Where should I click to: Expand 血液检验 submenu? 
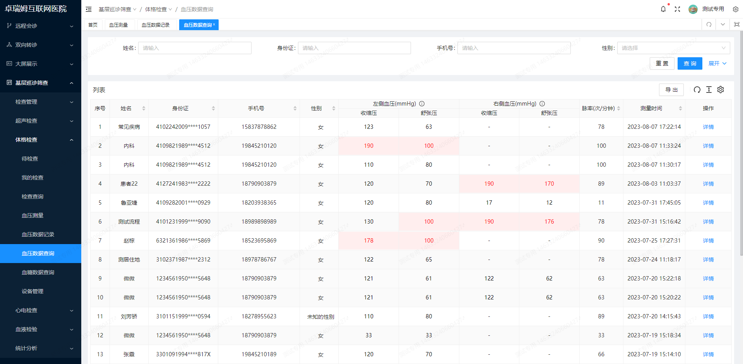[x=41, y=329]
